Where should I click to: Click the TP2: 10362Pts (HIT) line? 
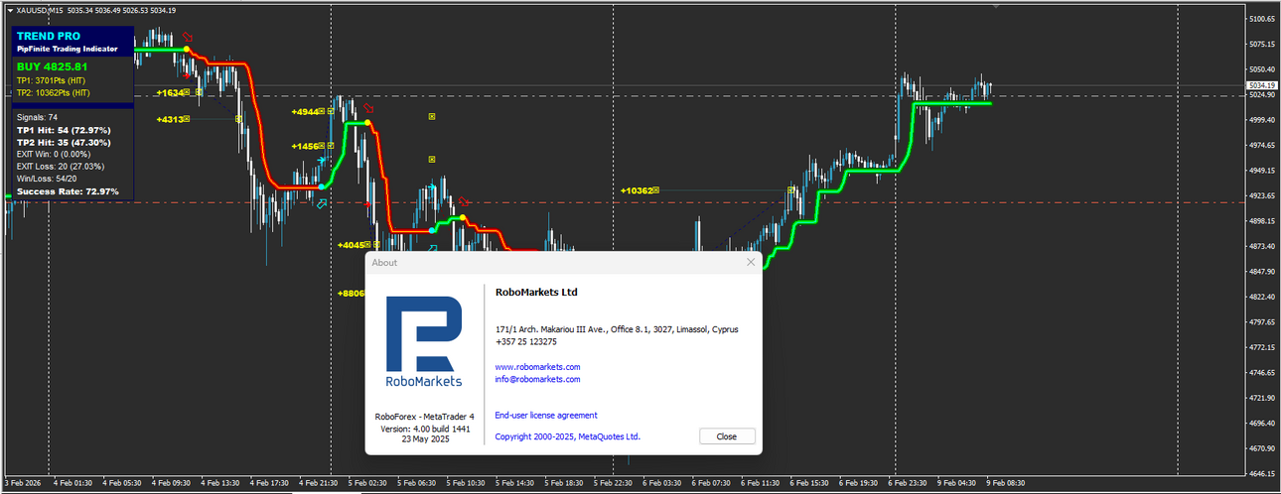[55, 93]
